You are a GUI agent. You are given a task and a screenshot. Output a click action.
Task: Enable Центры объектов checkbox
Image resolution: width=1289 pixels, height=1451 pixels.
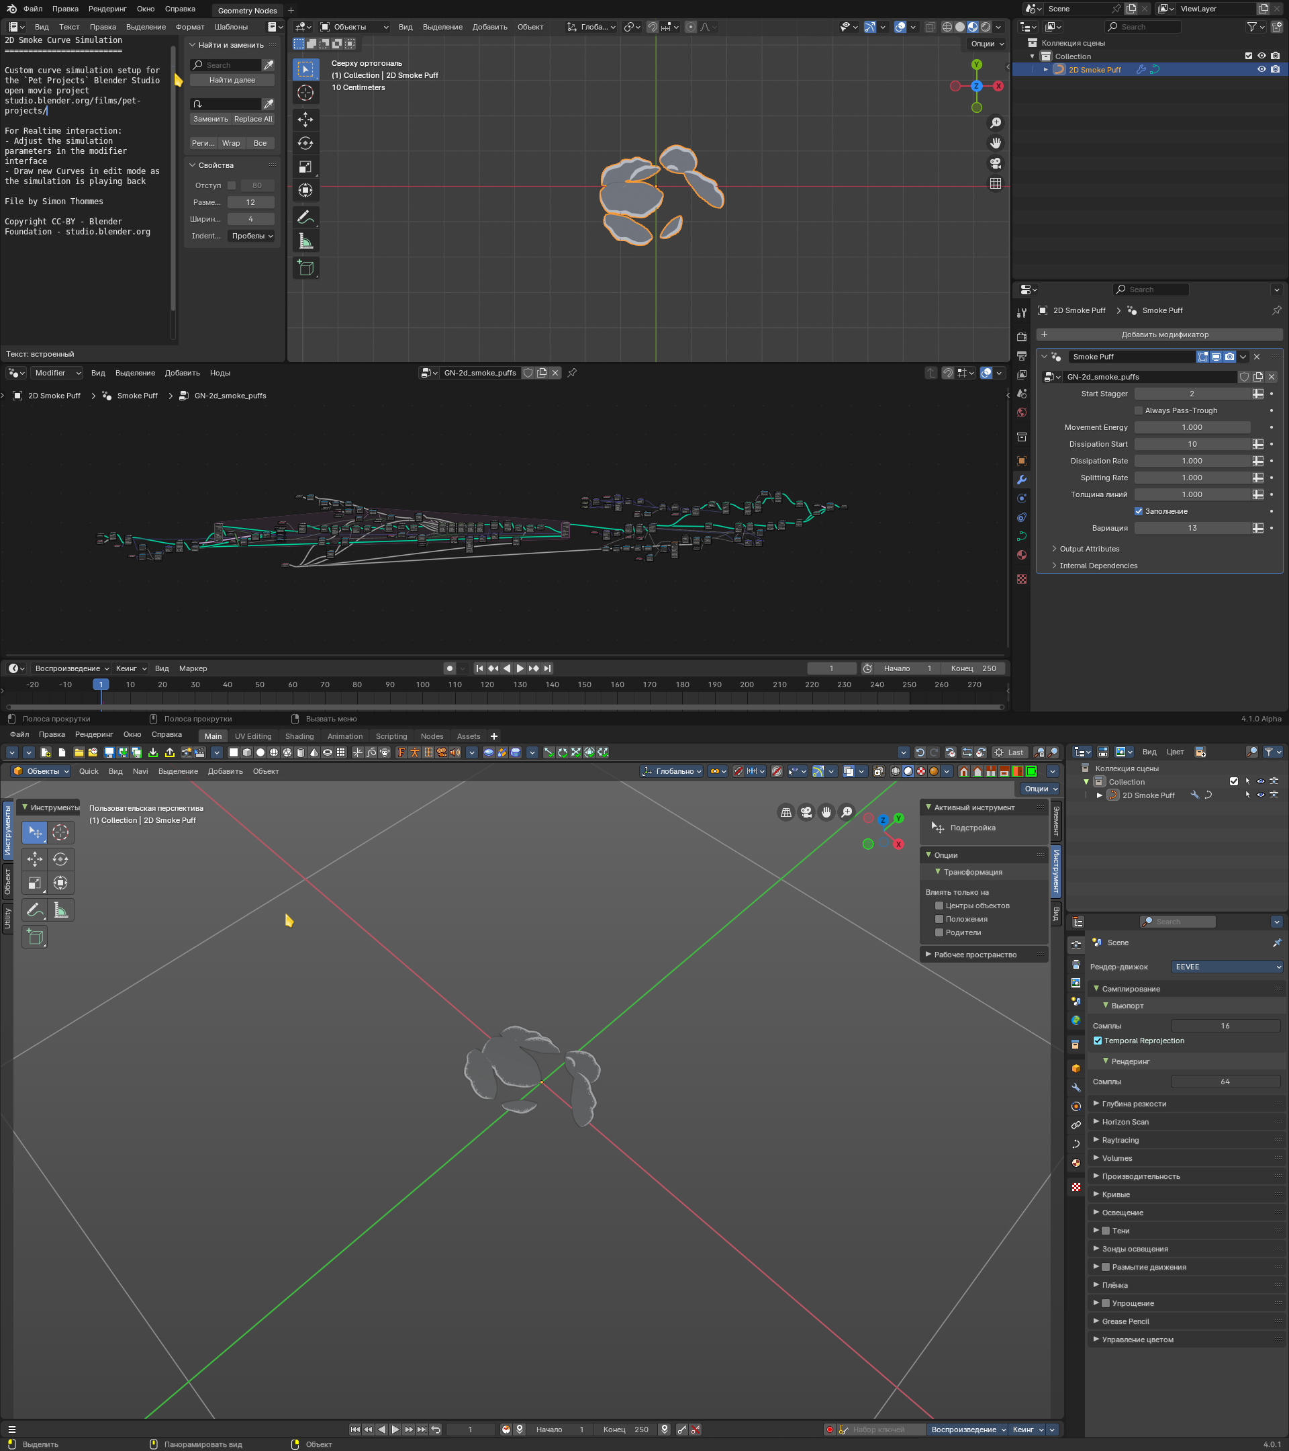point(939,906)
